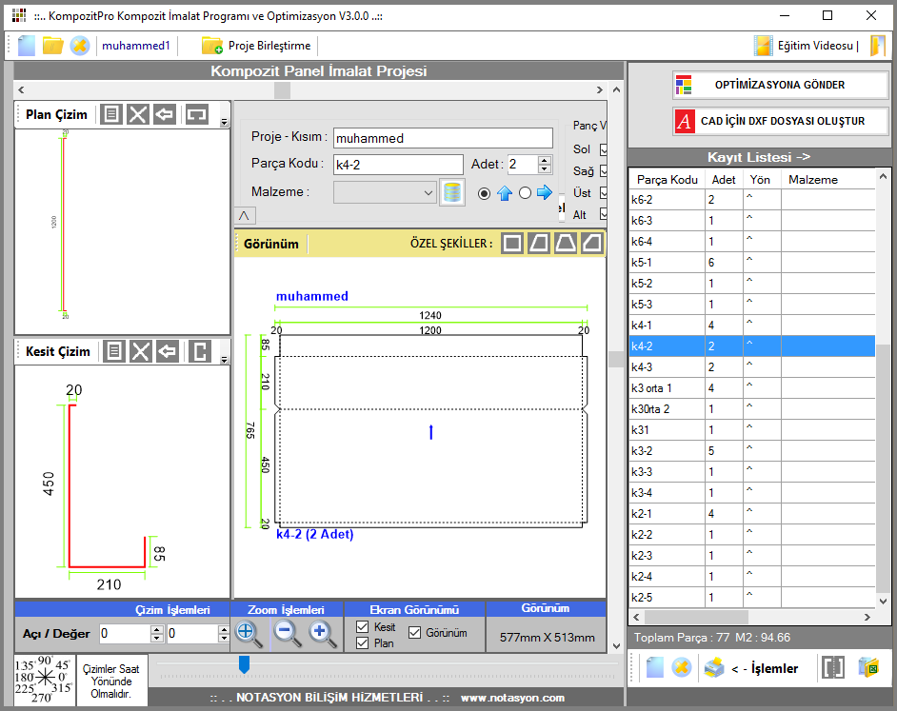This screenshot has width=897, height=711.
Task: Uncheck the Görünüm display checkbox
Action: 415,633
